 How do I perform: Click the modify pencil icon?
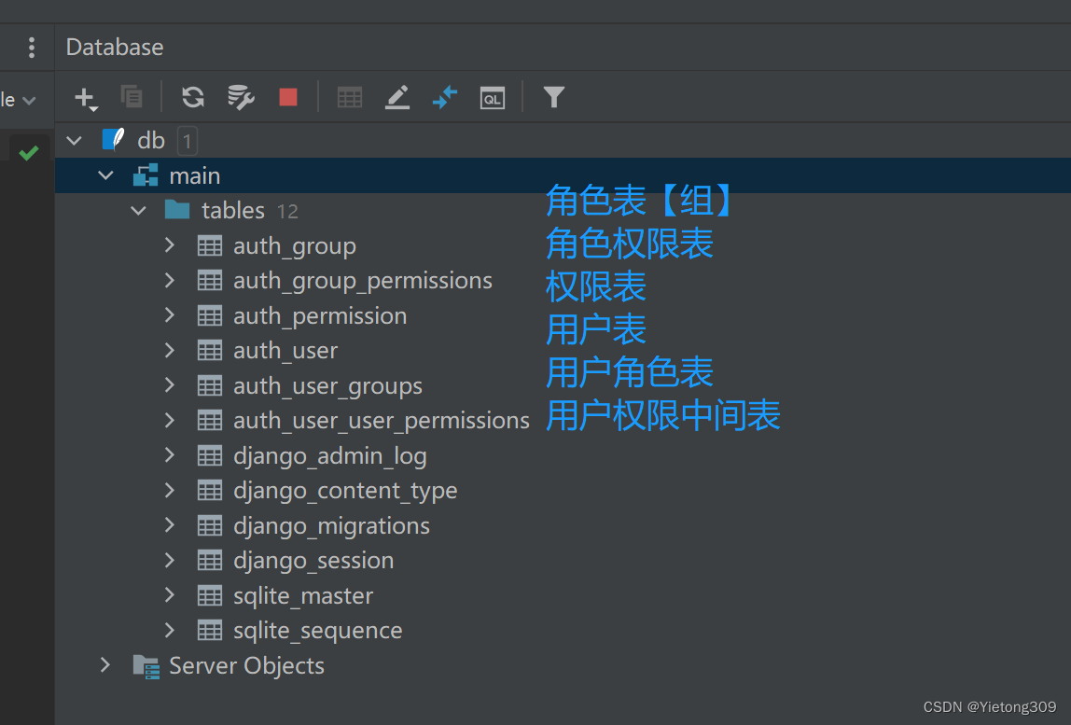397,96
